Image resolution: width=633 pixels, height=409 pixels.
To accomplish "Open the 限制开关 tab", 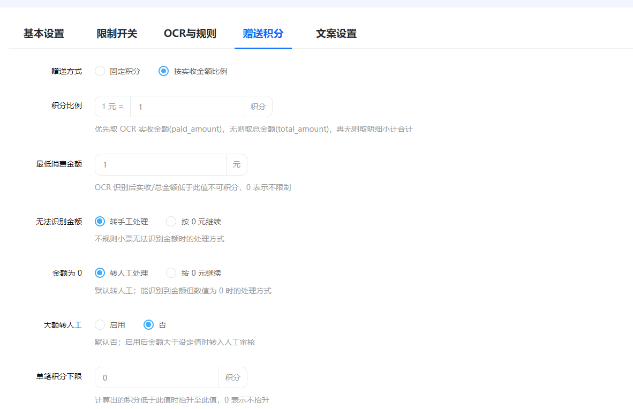I will [x=117, y=34].
